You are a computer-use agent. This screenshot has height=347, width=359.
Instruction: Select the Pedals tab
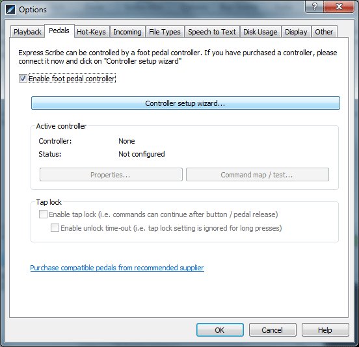[x=59, y=31]
